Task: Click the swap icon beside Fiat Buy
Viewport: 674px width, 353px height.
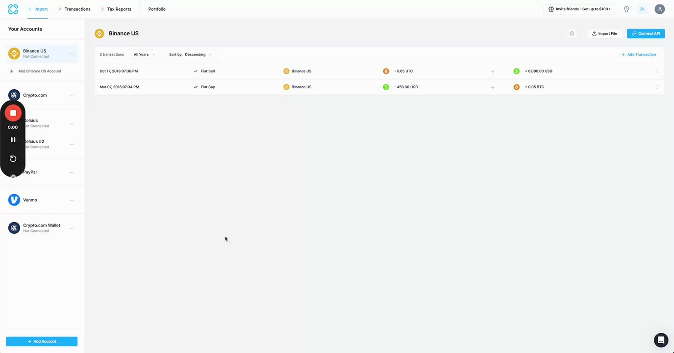Action: point(196,87)
